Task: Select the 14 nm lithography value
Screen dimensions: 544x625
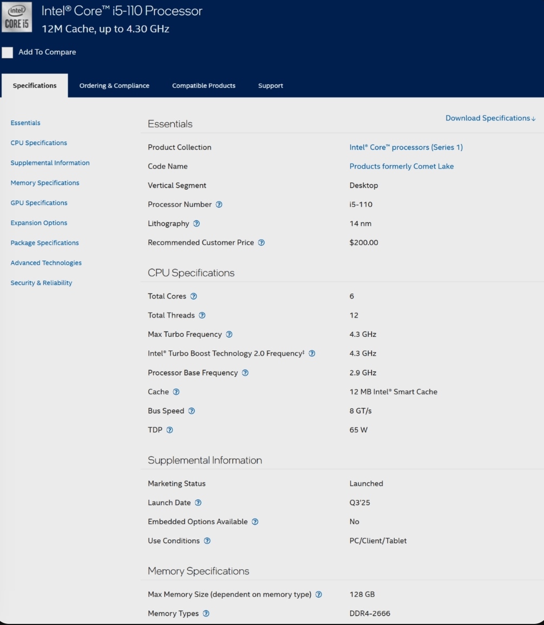Action: pyautogui.click(x=361, y=223)
